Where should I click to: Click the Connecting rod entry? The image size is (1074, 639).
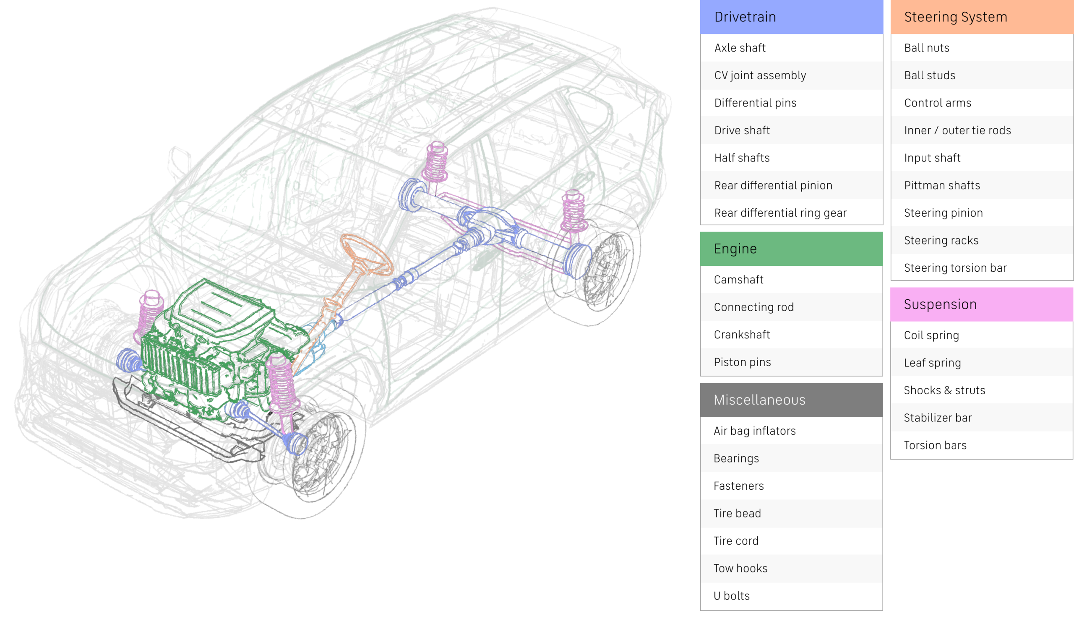click(791, 307)
